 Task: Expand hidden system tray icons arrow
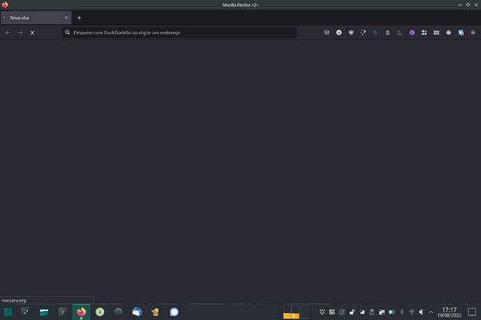(431, 312)
